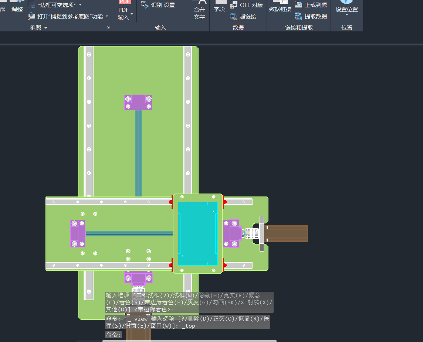Open the 边框可变选项 dropdown arrow
This screenshot has width=423, height=342.
click(x=81, y=5)
